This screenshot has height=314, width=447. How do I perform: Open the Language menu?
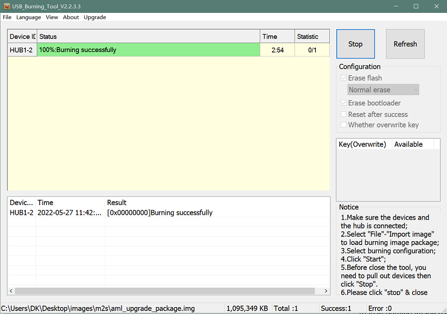point(28,17)
